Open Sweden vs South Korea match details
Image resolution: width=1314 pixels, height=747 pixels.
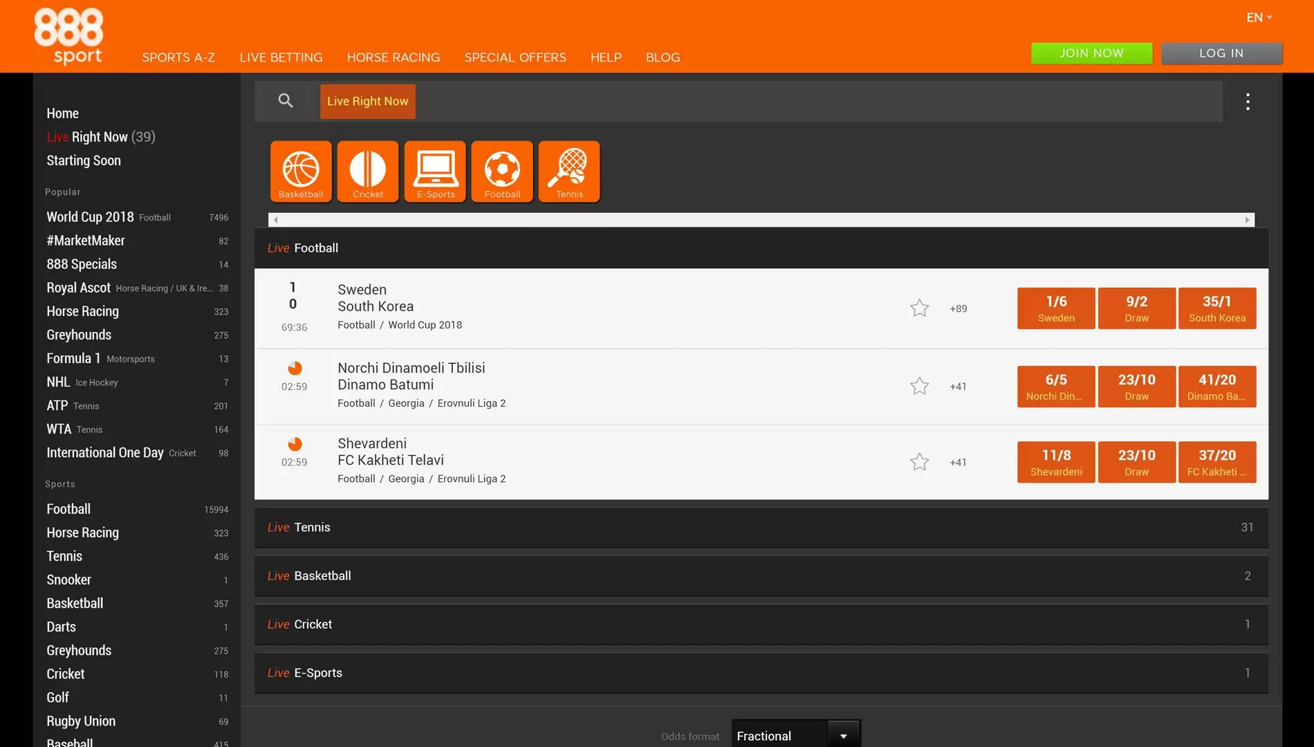point(376,298)
